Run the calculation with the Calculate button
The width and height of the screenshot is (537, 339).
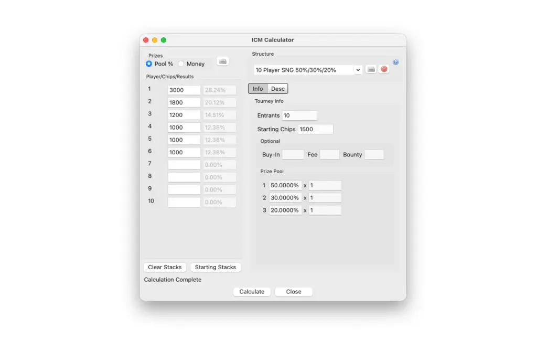point(252,292)
